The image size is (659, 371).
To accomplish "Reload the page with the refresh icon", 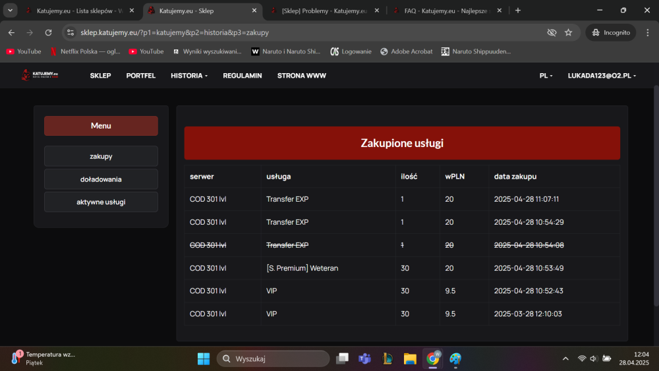I will point(48,32).
